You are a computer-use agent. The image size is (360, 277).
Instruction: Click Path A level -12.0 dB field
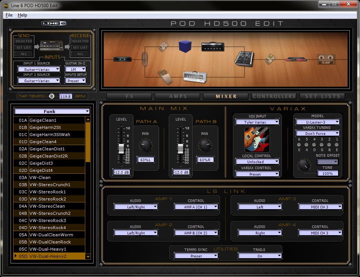tap(122, 172)
